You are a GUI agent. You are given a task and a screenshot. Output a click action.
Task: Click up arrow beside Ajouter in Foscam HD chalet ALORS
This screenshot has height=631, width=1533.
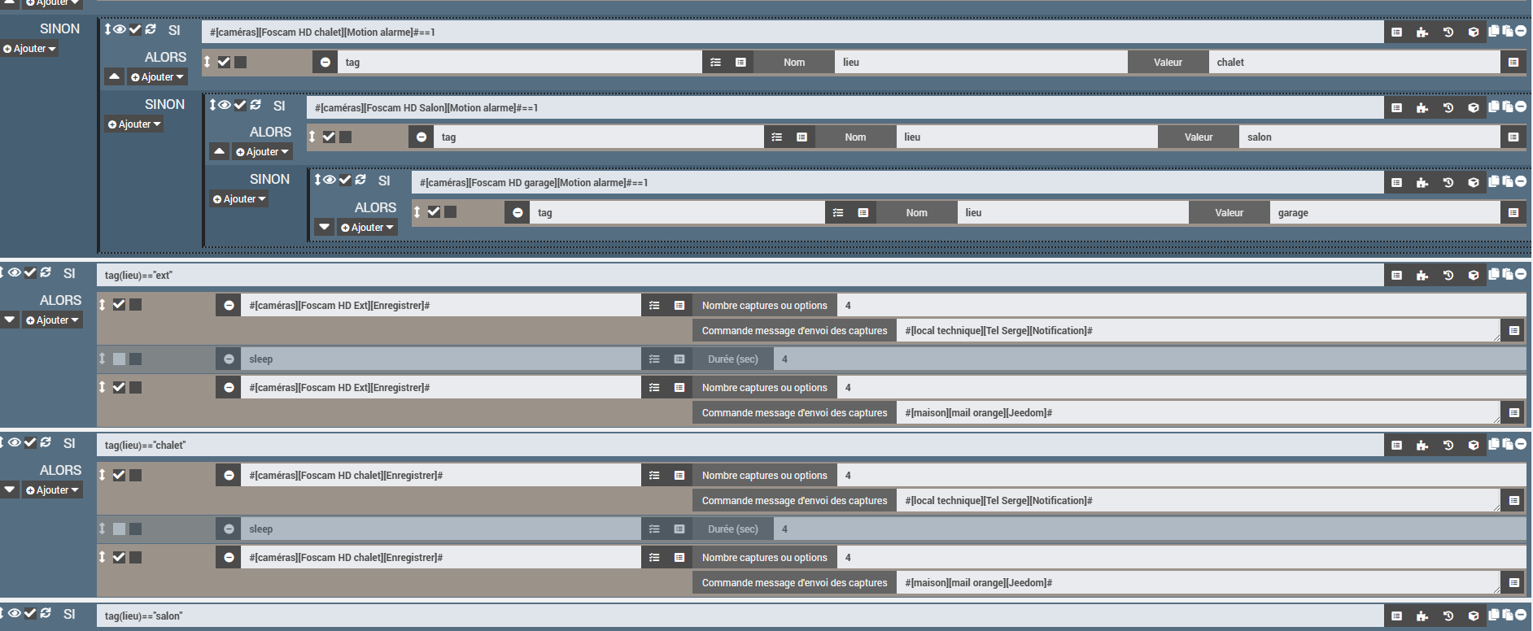[x=115, y=77]
